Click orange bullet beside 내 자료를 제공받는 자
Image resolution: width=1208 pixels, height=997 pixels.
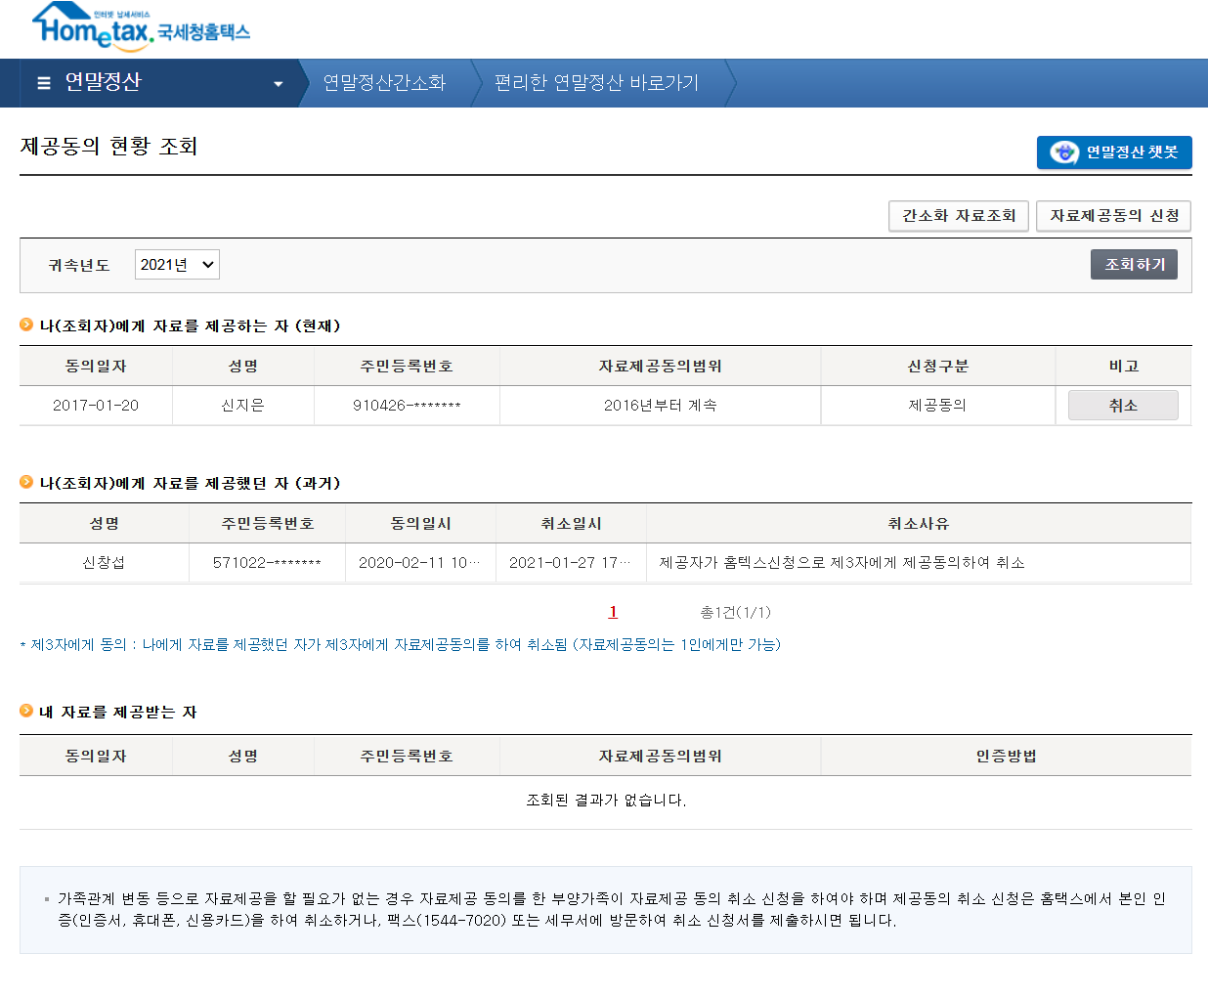click(26, 711)
